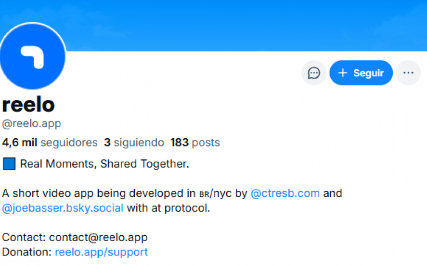View the 4,6 mil seguidores list
427x266 pixels.
coord(50,143)
